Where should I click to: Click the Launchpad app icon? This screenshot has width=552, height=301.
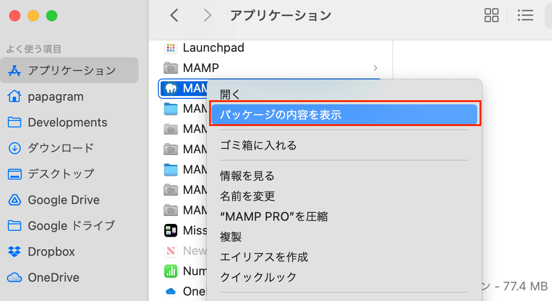pyautogui.click(x=171, y=48)
